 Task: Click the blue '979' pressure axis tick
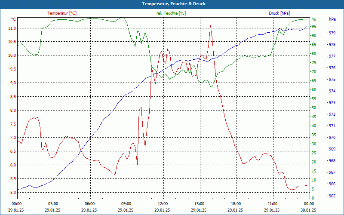(x=332, y=33)
